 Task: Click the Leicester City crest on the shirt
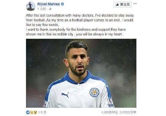[94, 92]
